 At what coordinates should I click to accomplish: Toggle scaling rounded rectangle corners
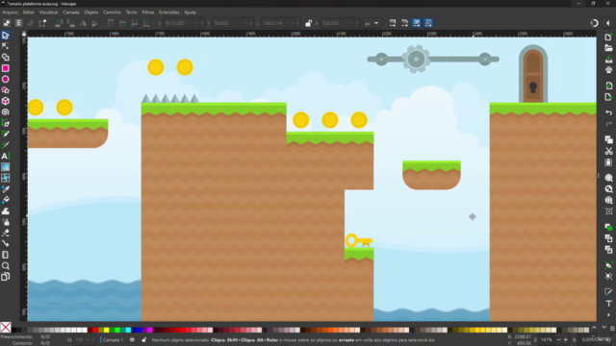pos(404,23)
